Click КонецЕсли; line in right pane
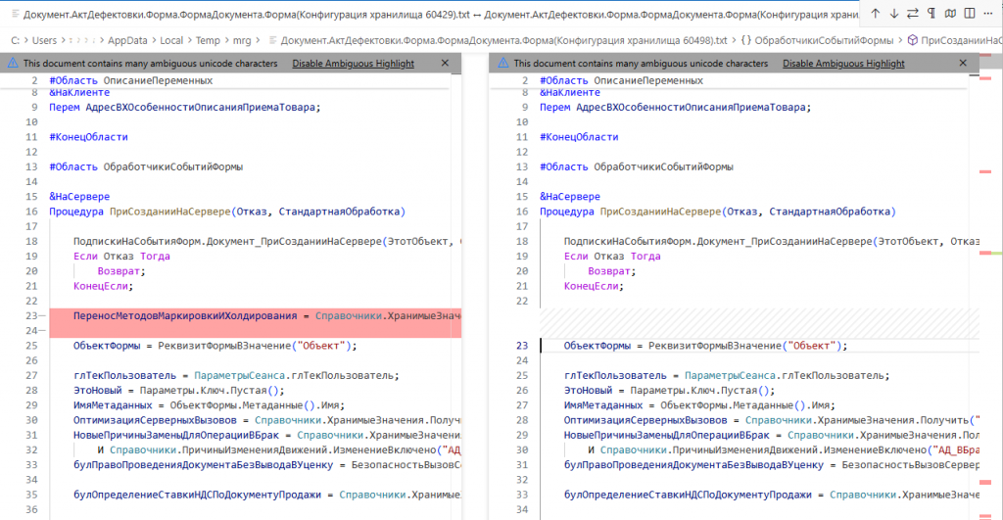 point(594,287)
